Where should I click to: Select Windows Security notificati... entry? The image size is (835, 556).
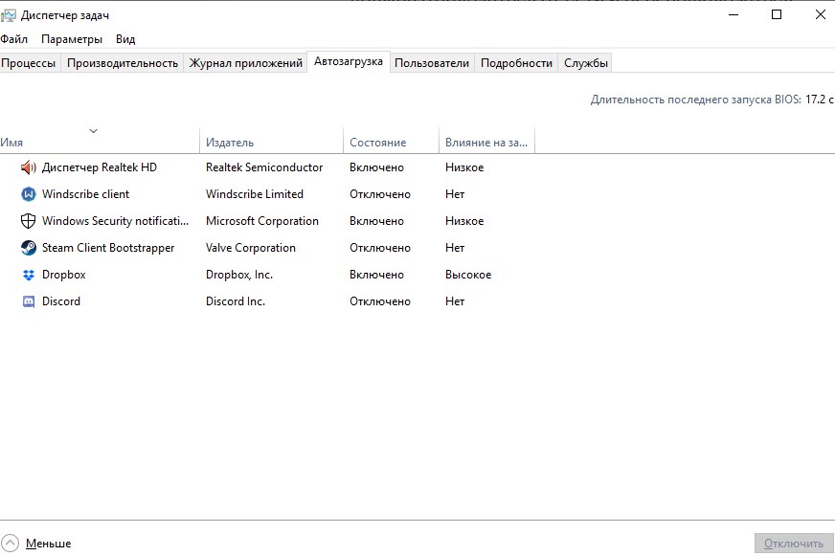(x=115, y=221)
